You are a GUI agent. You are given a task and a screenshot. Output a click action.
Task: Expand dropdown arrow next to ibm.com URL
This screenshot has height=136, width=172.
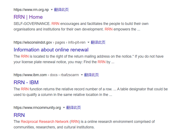[82, 75]
